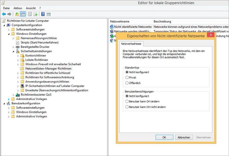Screen dimensions: 229x156
Task: Collapse the Sicherheitseinstellungen node
Action: (x=13, y=51)
